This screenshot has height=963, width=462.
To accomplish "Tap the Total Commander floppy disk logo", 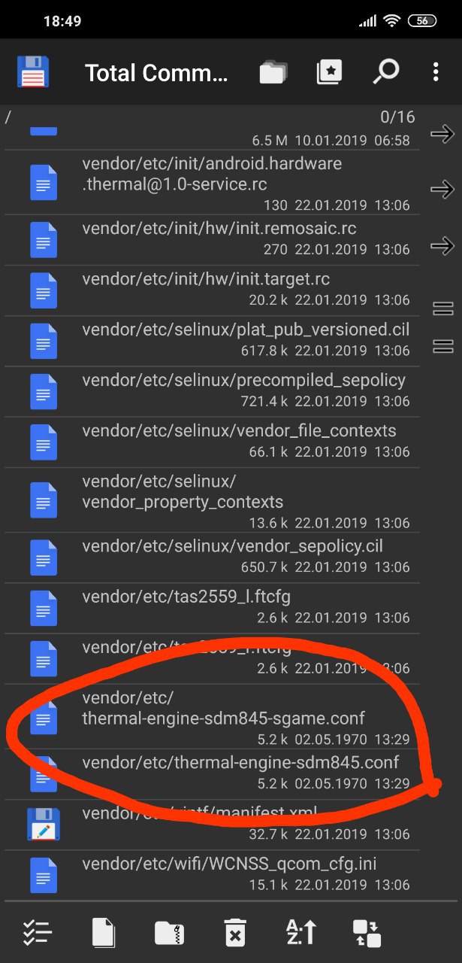I will tap(33, 72).
